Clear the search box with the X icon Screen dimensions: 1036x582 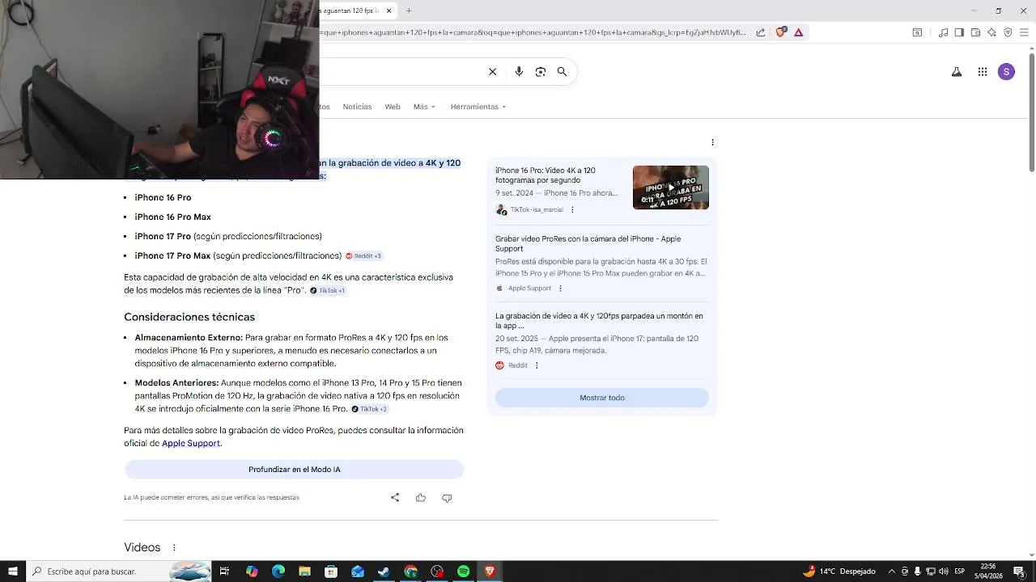pyautogui.click(x=492, y=72)
